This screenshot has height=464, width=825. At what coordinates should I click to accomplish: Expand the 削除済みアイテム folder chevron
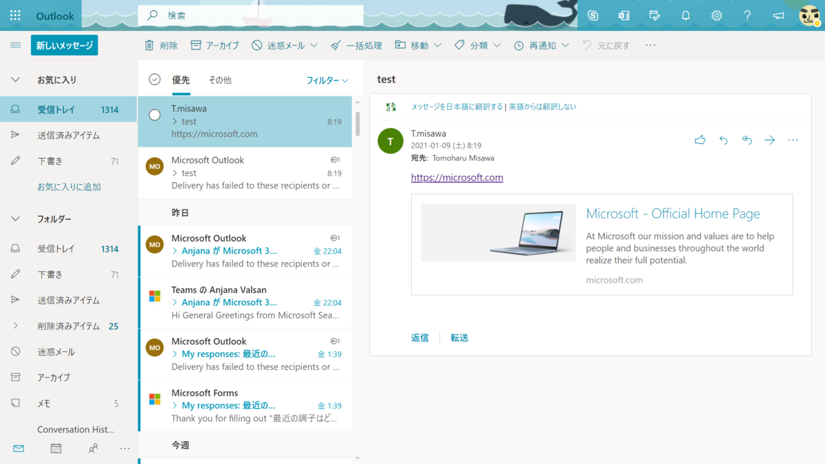coord(15,326)
